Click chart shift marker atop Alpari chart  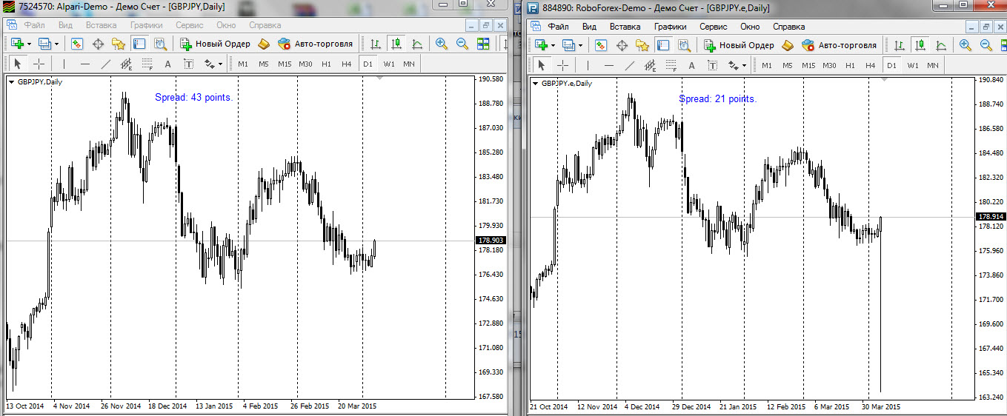380,78
